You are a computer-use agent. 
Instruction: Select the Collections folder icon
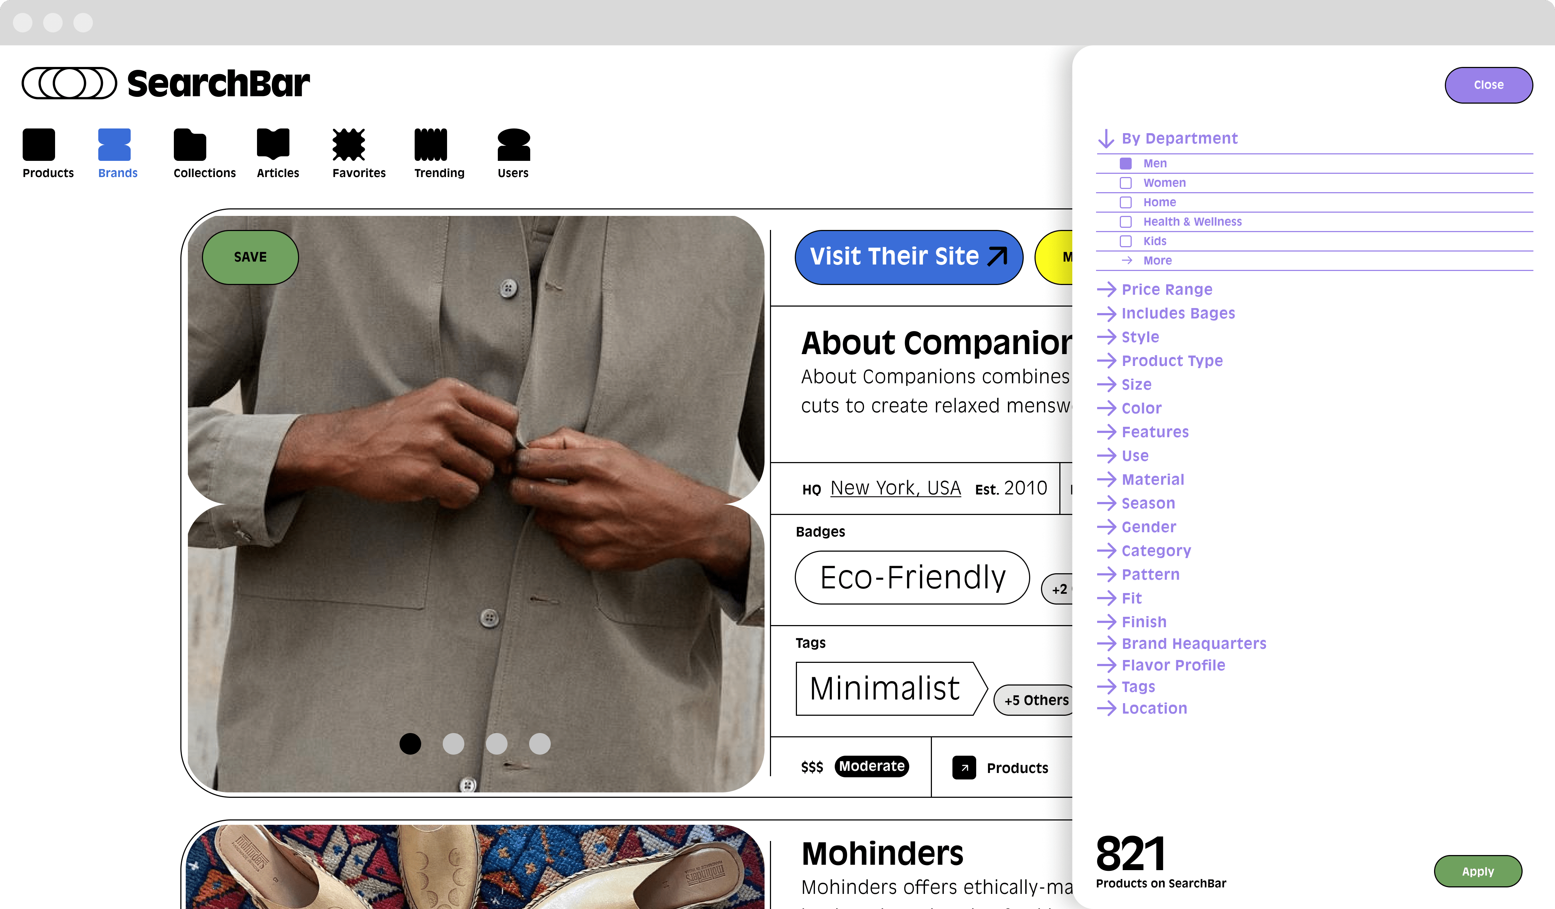point(189,145)
